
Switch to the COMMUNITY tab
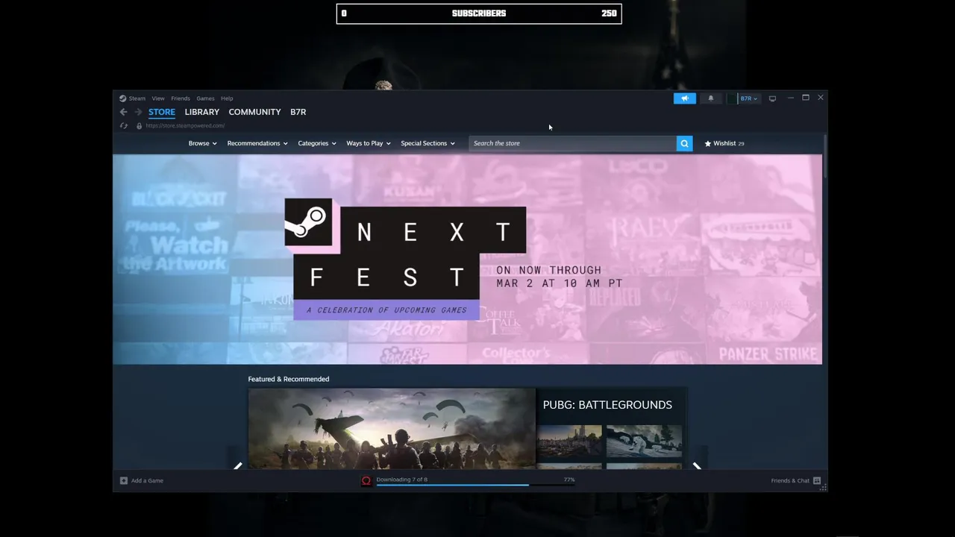coord(254,112)
